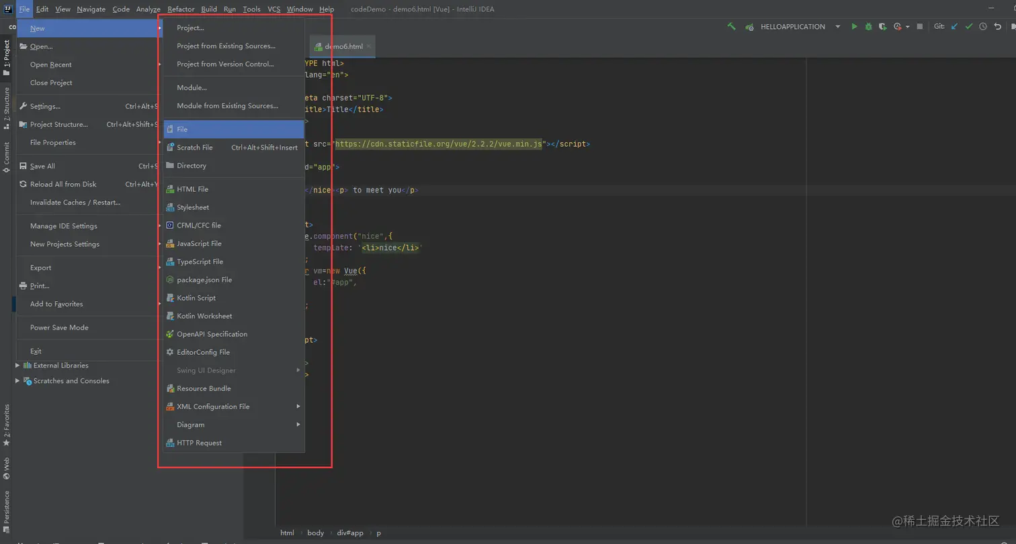
Task: Expand the Scratches and Consoles tree node
Action: (x=18, y=381)
